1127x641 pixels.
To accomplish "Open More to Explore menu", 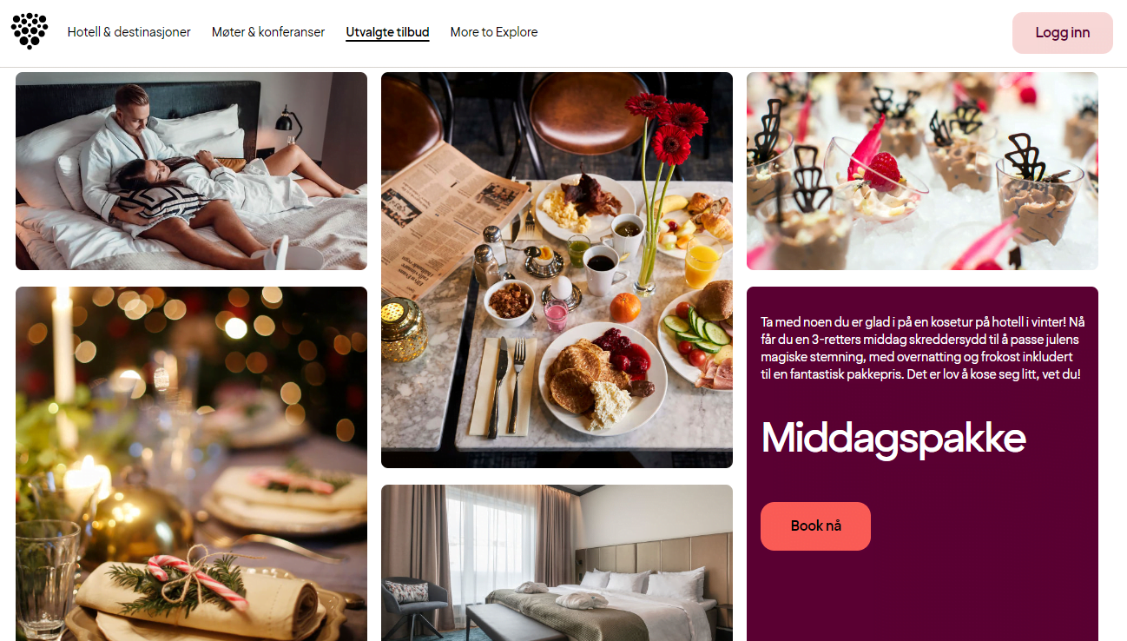I will 494,32.
